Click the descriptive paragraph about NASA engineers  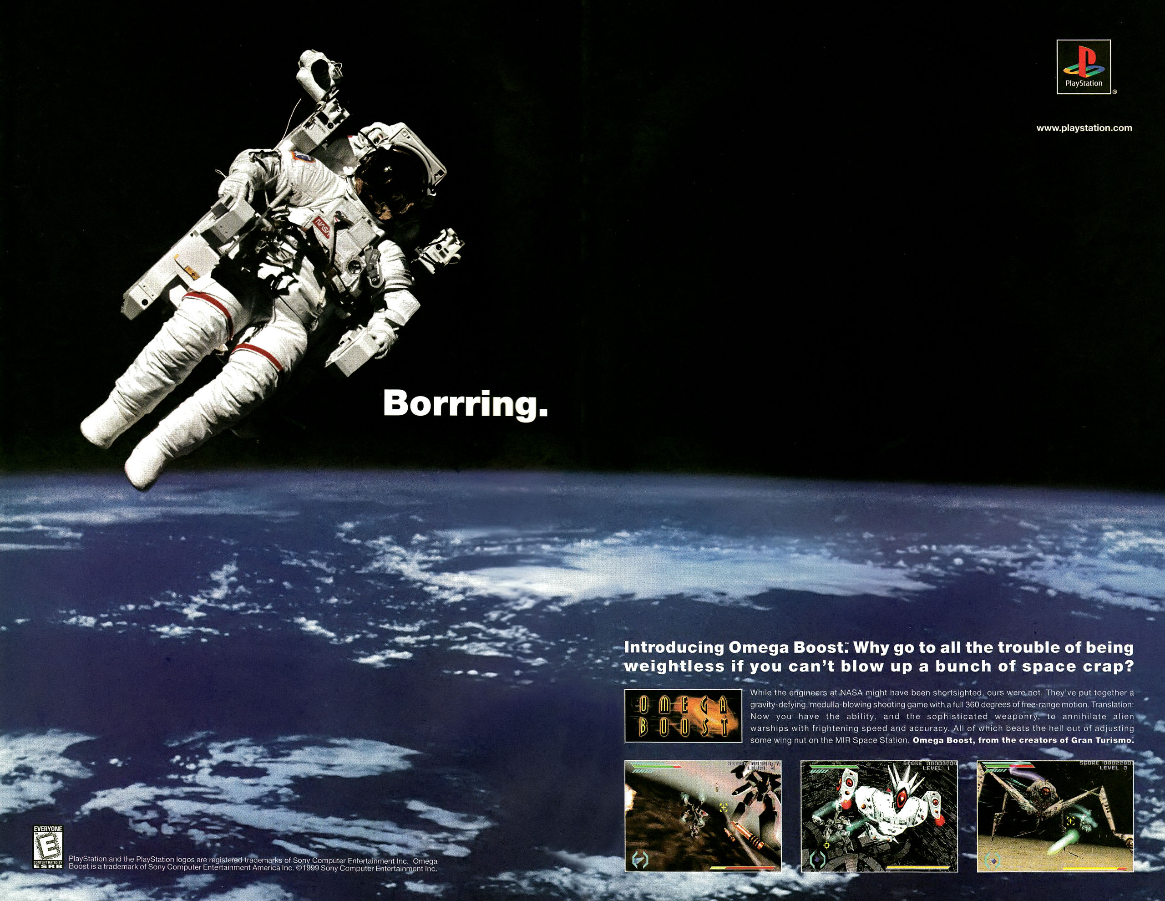click(942, 716)
